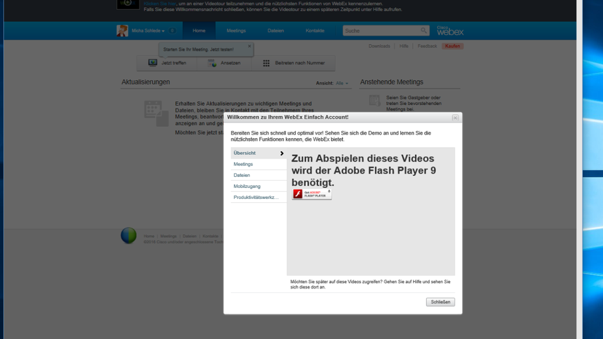Click the keypad grid icon
Screen dimensions: 603x339
point(266,63)
